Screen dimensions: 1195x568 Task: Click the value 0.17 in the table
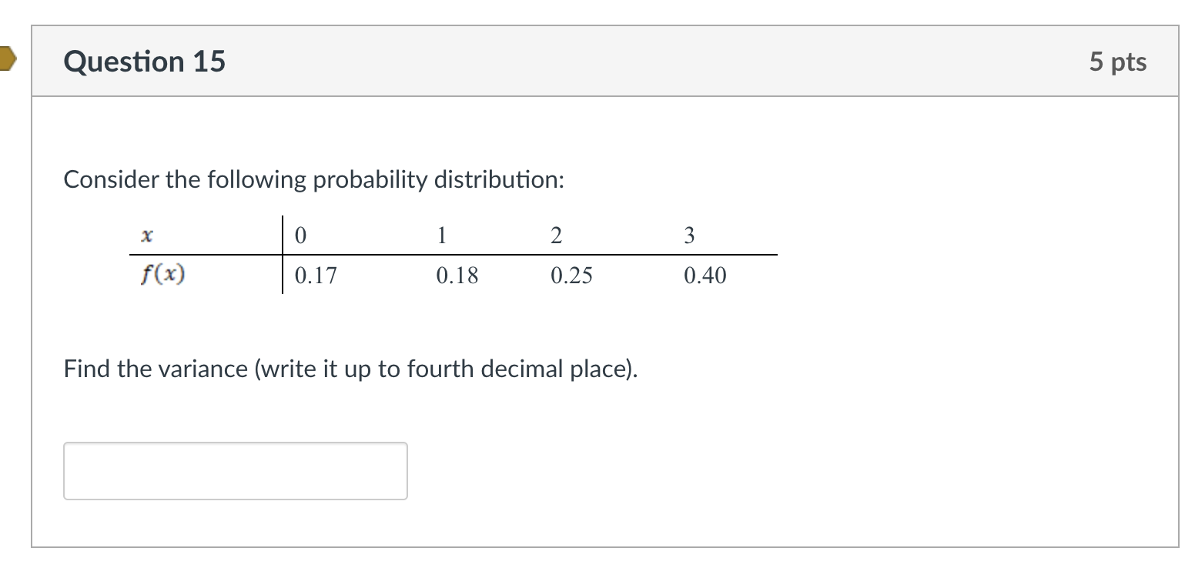(x=315, y=275)
